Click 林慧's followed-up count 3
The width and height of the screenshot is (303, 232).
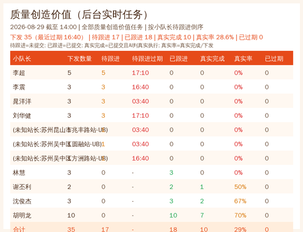click(x=171, y=173)
